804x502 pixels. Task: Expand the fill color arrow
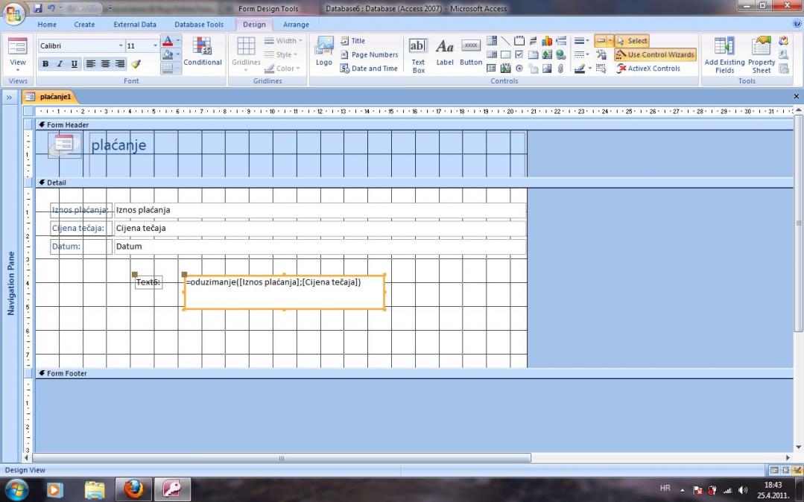178,54
